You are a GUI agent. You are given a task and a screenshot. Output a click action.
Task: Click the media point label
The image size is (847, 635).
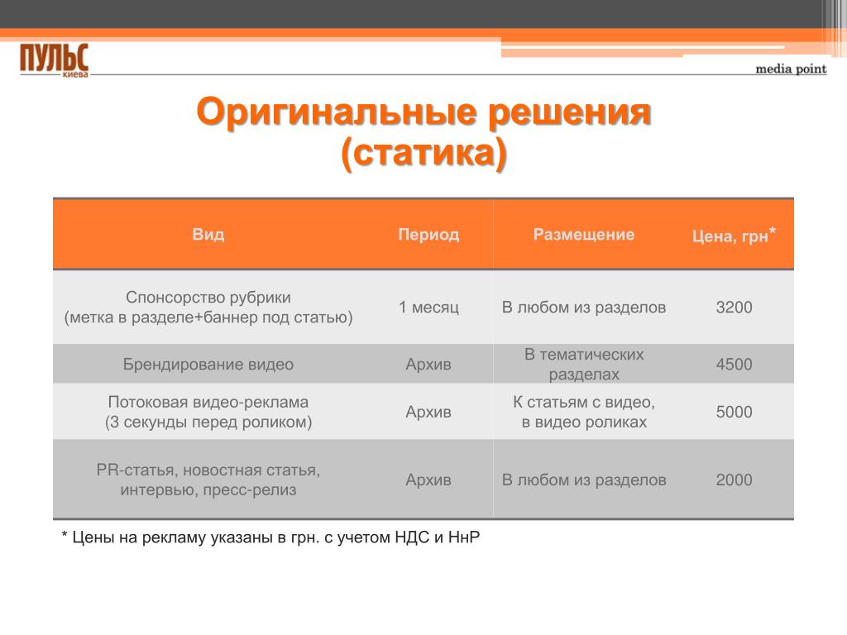[791, 69]
